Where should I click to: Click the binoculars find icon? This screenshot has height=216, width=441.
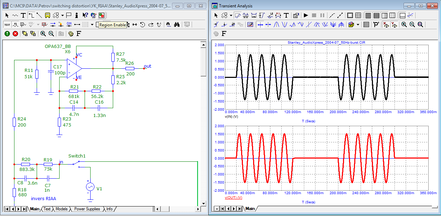click(177, 24)
